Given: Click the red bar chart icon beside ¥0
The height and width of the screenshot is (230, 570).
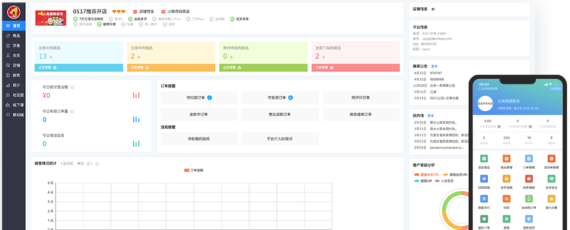Looking at the screenshot, I should pos(136,95).
